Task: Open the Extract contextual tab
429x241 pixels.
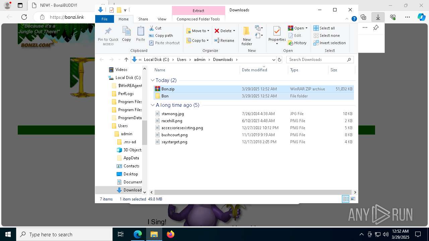Action: [x=198, y=10]
